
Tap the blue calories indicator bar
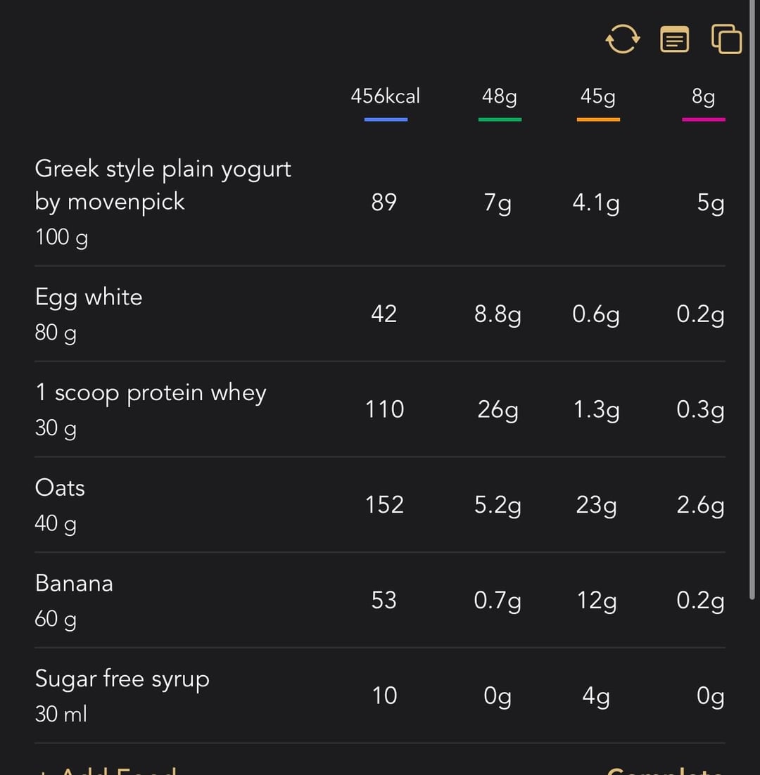click(x=386, y=120)
